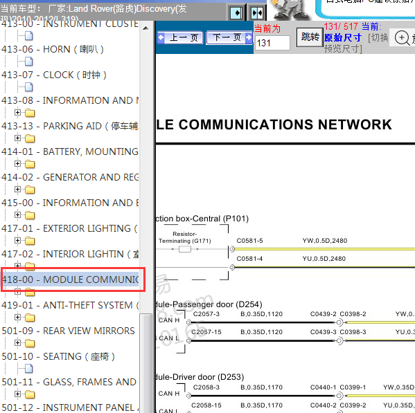Expand the 419-01 ANTI-THEFT SYSTEM node
The image size is (415, 413).
(17, 317)
